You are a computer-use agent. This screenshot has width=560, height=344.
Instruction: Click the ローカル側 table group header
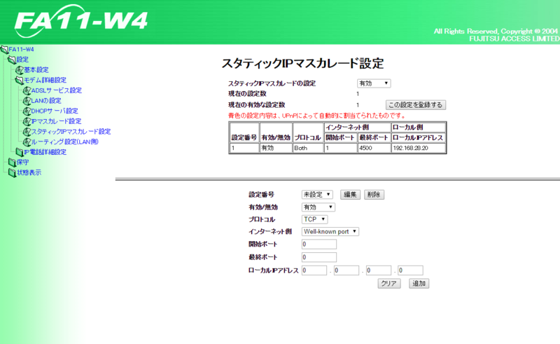(419, 128)
